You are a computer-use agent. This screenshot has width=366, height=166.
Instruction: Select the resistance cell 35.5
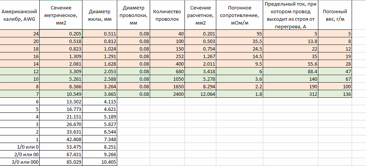(x=239, y=41)
